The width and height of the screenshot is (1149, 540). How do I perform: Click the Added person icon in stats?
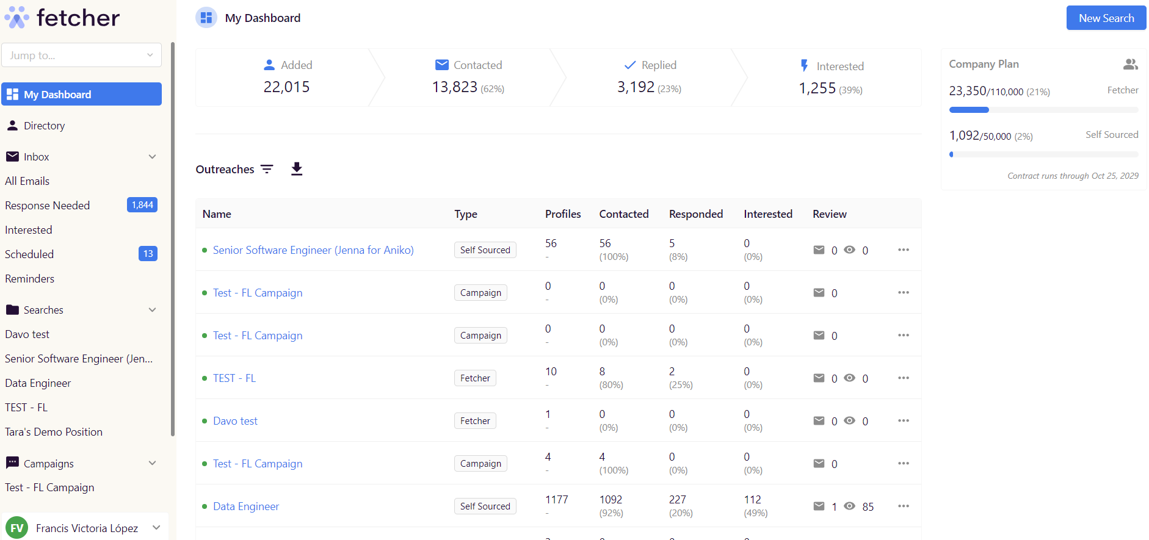[x=269, y=65]
